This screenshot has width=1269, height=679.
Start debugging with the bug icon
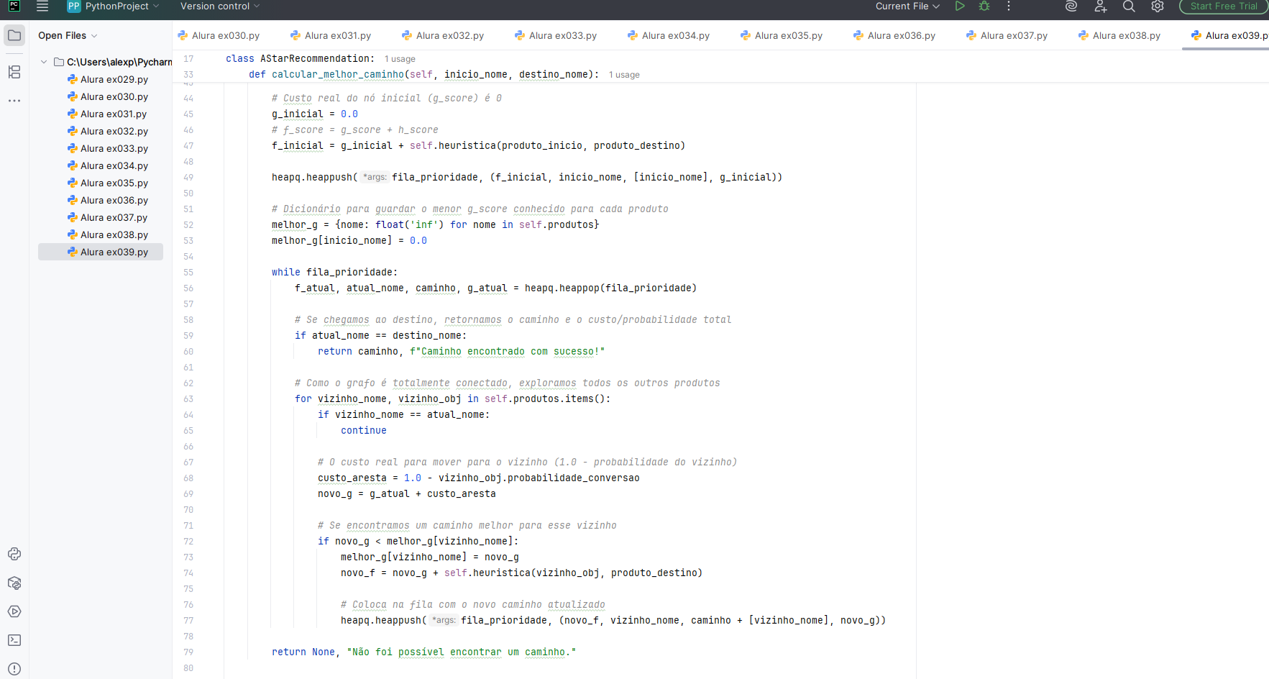[x=984, y=6]
